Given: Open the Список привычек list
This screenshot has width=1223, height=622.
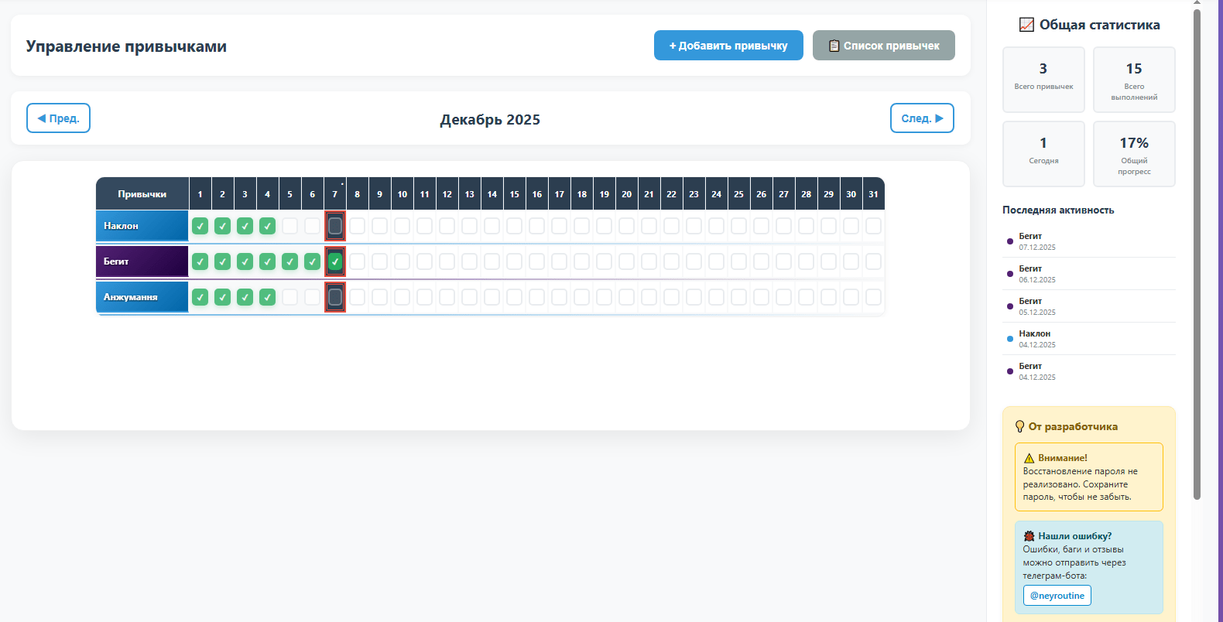Looking at the screenshot, I should (x=883, y=46).
